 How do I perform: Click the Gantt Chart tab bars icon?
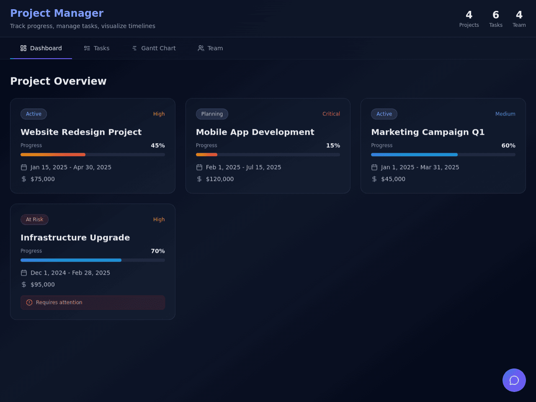tap(134, 48)
